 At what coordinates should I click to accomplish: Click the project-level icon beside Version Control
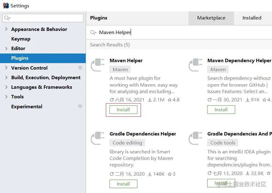pyautogui.click(x=80, y=67)
